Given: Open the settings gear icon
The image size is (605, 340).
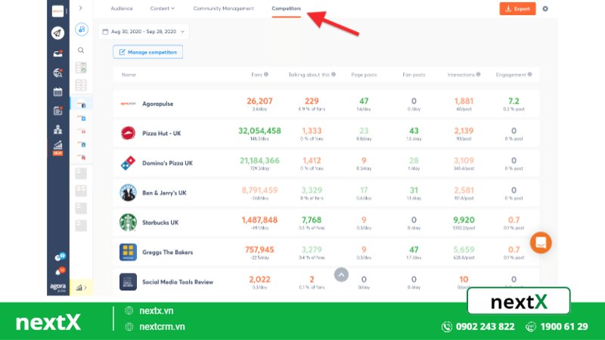Looking at the screenshot, I should [x=545, y=9].
